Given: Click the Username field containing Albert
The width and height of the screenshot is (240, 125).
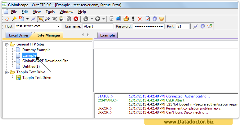Looking at the screenshot, I should pyautogui.click(x=98, y=26).
